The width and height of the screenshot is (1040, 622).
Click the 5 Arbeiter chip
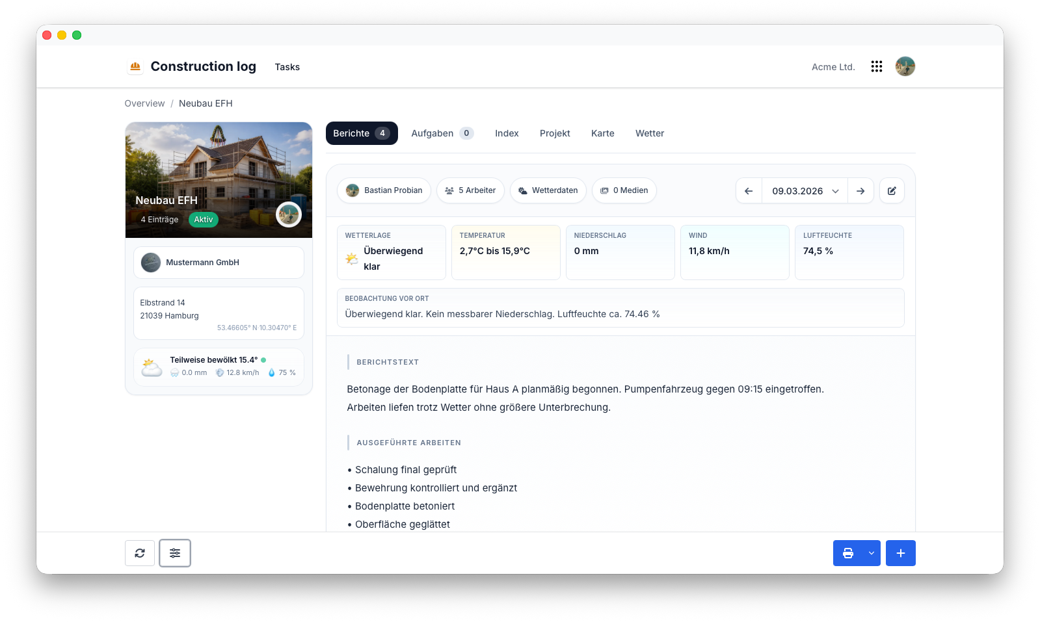click(470, 190)
